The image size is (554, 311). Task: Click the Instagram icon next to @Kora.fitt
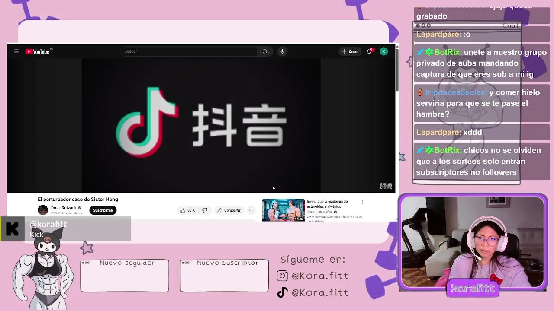(282, 276)
